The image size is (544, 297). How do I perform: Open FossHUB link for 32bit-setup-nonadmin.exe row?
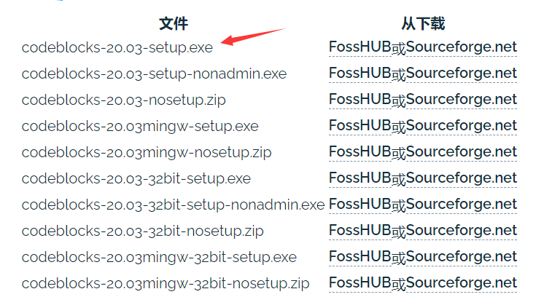click(x=360, y=205)
